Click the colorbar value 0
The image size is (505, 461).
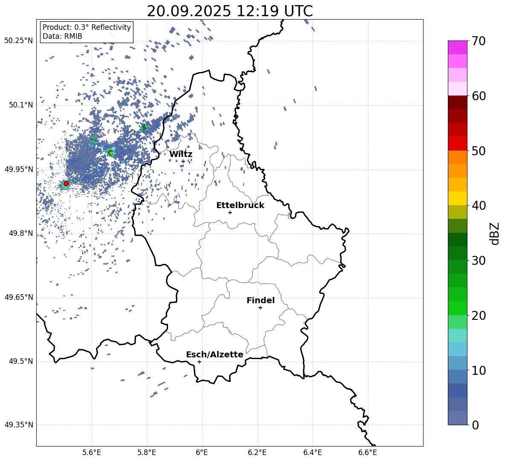tap(475, 425)
